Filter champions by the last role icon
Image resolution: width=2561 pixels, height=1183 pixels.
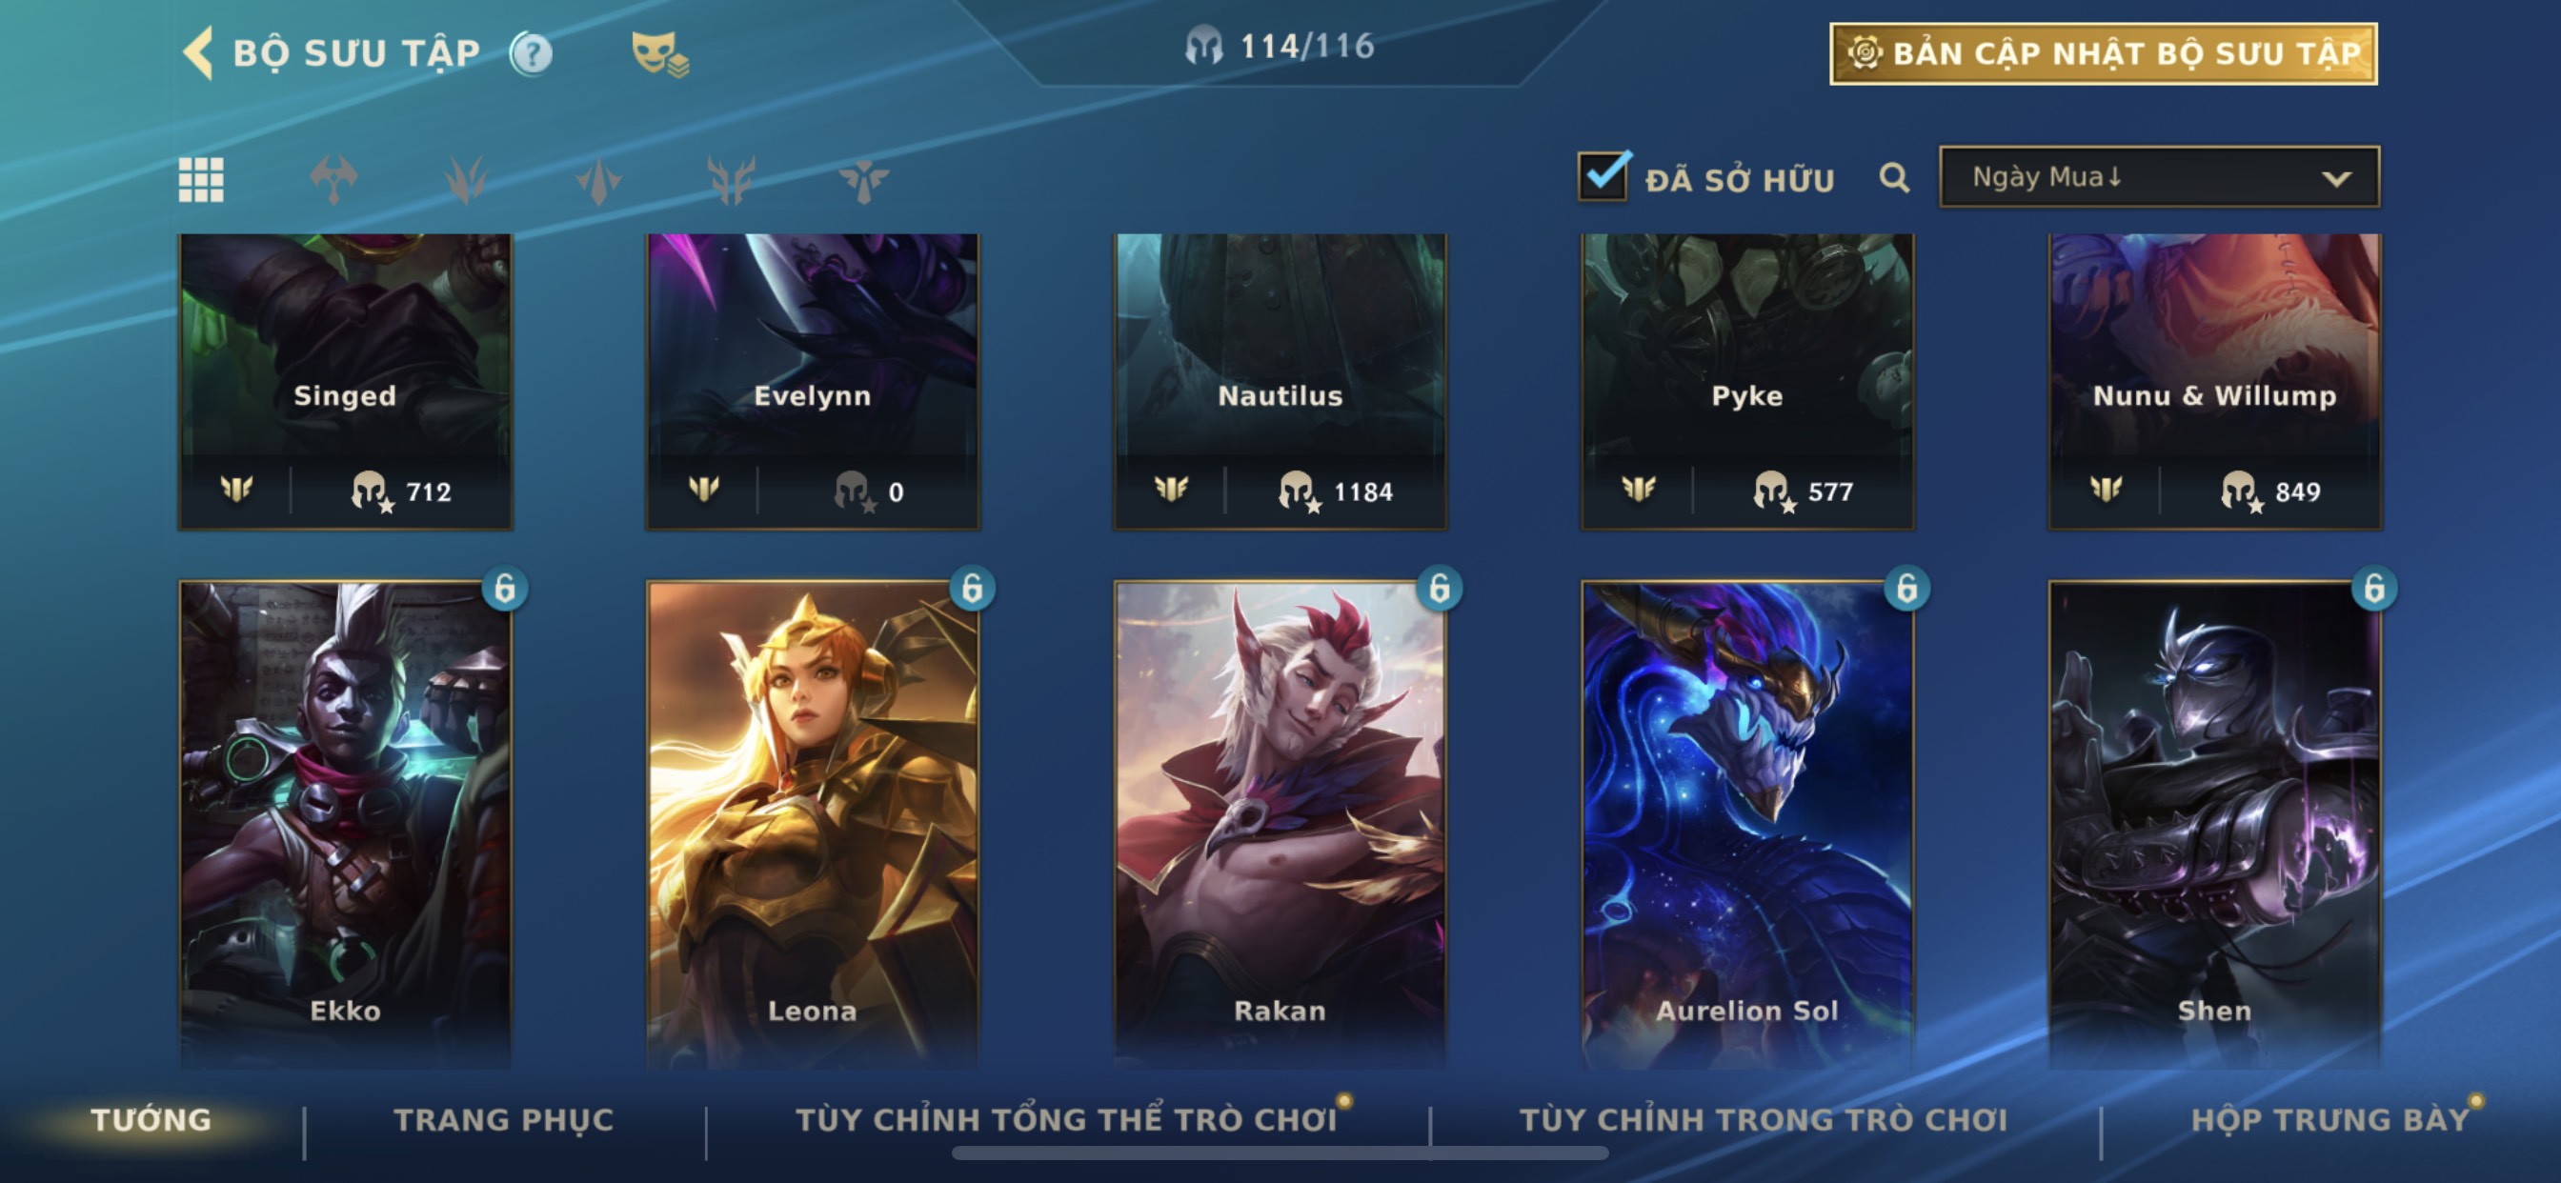coord(863,180)
